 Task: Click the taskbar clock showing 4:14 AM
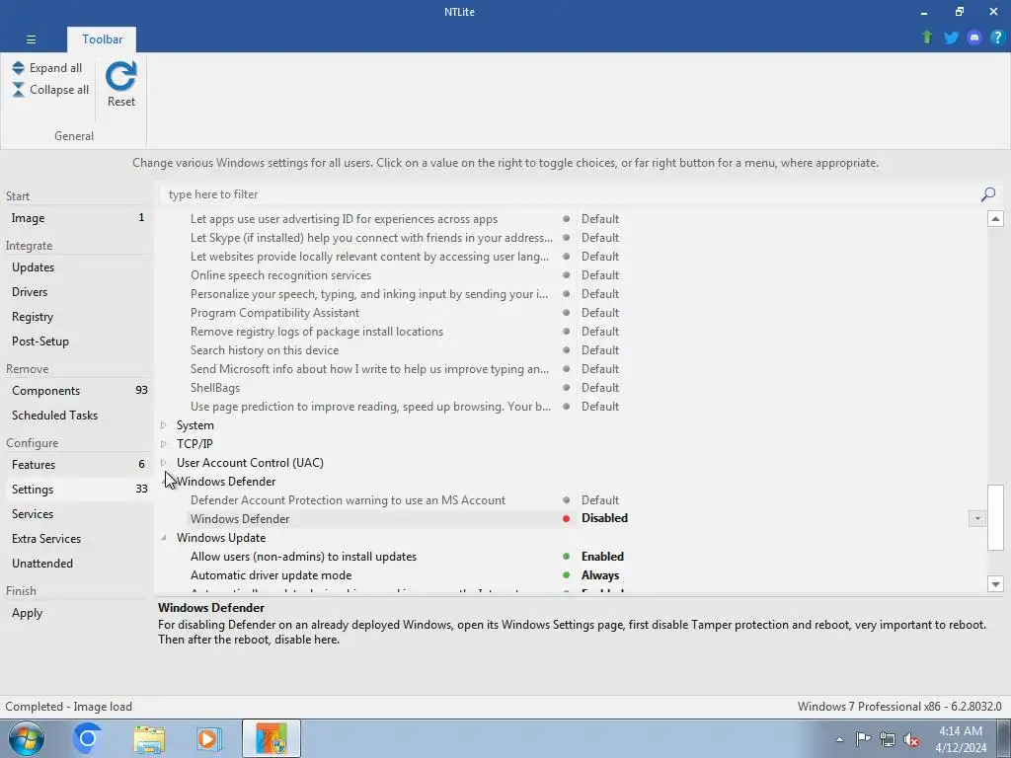pos(961,739)
